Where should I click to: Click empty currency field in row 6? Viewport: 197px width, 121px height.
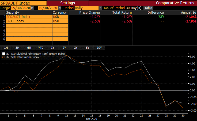pyautogui.click(x=60, y=39)
